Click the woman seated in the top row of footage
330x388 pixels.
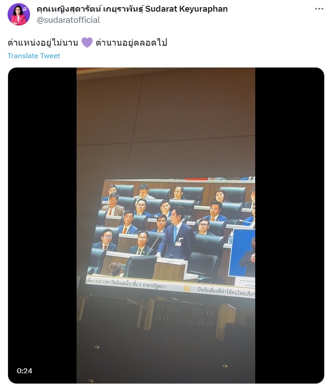point(221,196)
